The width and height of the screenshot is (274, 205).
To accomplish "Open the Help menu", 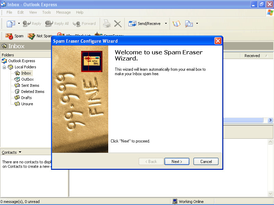I will click(80, 12).
